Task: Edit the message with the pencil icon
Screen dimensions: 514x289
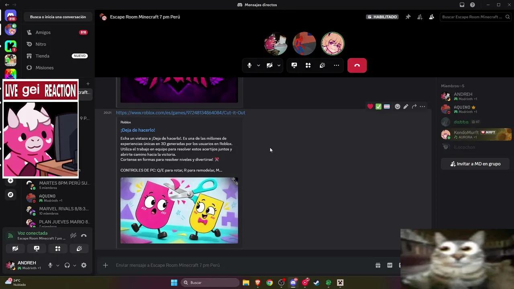Action: click(406, 106)
